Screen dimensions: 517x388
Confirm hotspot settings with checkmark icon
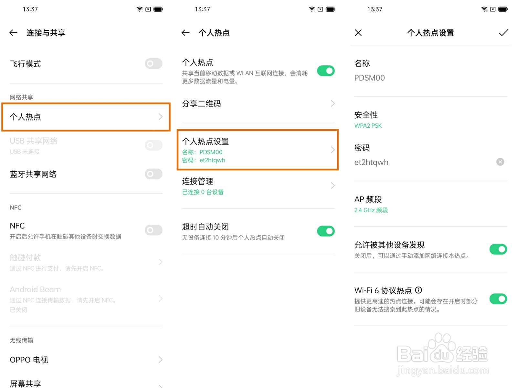[x=503, y=33]
